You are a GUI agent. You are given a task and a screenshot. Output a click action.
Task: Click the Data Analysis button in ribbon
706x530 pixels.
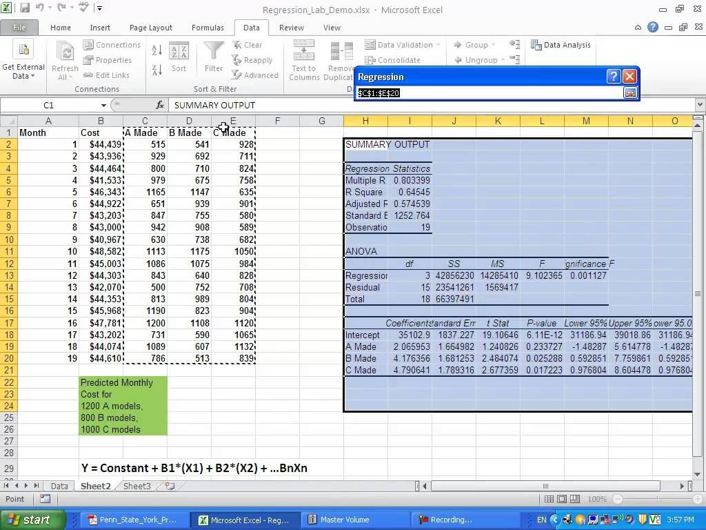561,45
